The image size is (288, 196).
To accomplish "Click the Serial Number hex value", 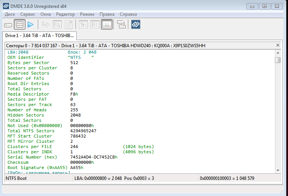I will 94,157.
